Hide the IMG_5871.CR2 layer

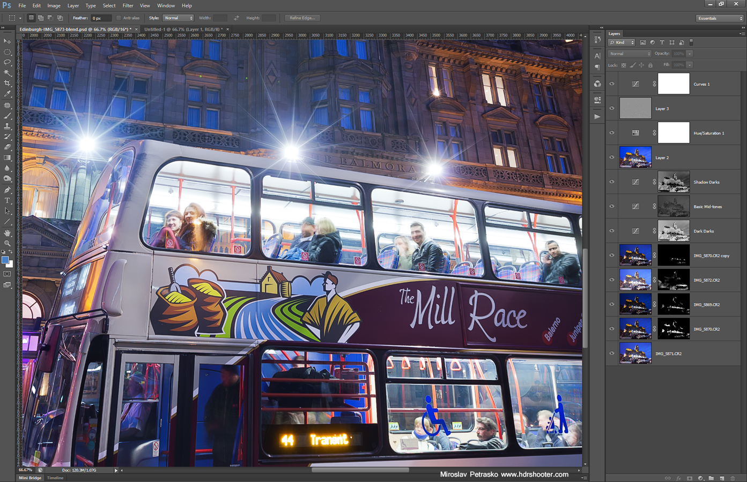[x=611, y=353]
